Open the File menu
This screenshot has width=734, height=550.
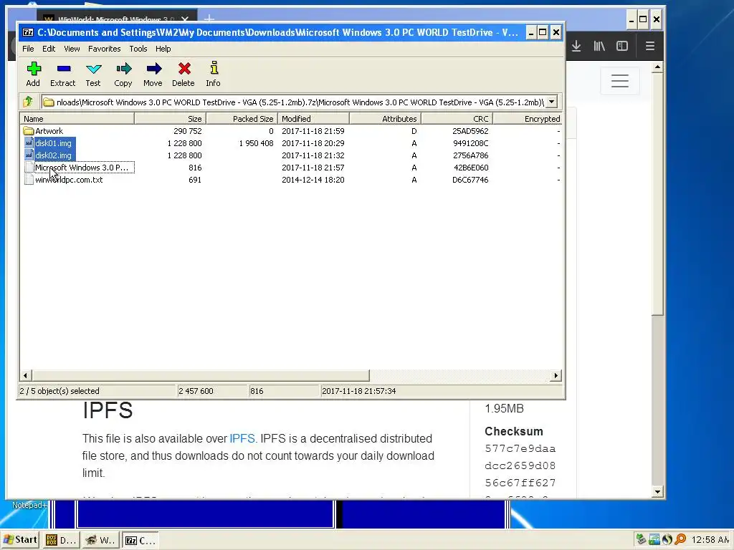(x=28, y=49)
